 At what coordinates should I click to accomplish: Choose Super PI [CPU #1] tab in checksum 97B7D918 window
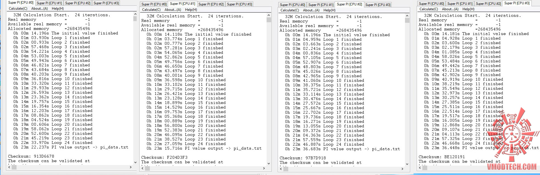321,5
